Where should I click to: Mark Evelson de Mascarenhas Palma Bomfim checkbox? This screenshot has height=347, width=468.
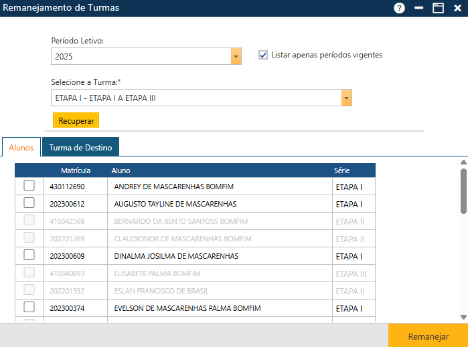[x=29, y=307]
